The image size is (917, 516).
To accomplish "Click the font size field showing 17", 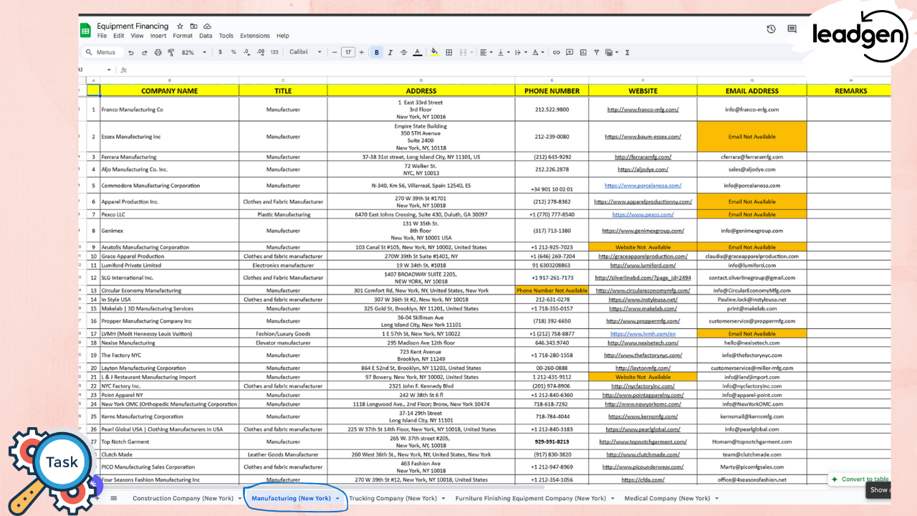I will click(x=348, y=52).
